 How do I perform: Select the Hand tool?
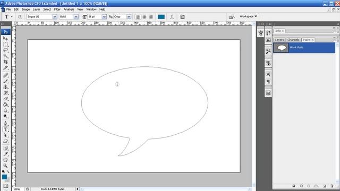point(6,160)
